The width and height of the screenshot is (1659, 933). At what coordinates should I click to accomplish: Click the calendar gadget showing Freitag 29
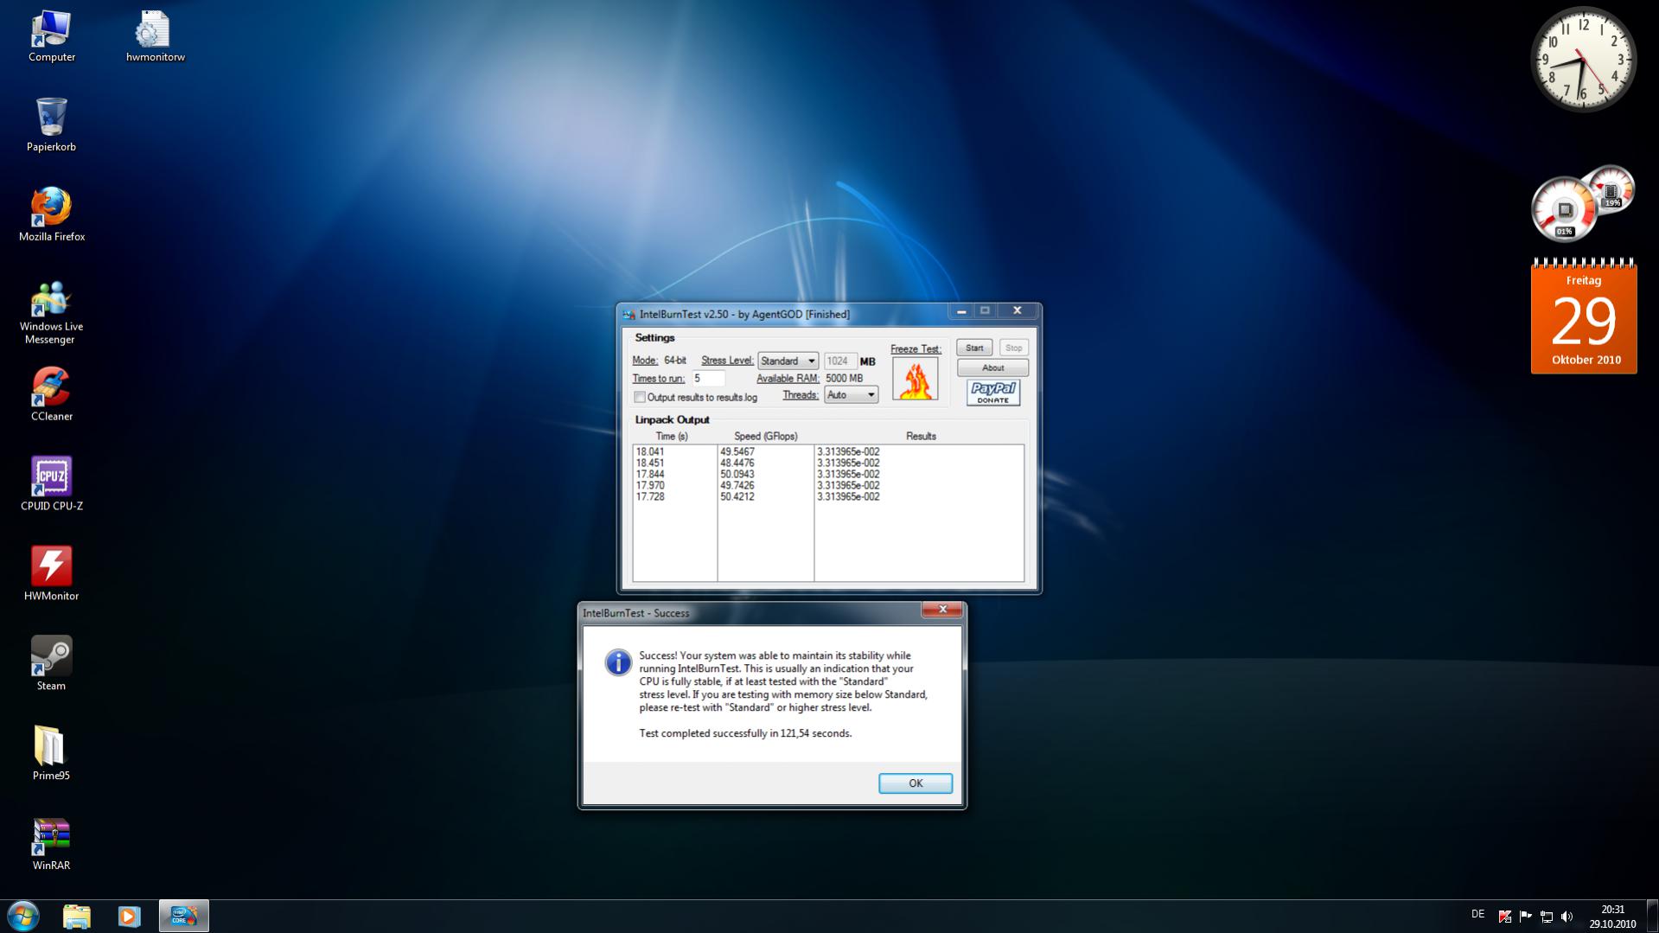(1584, 316)
